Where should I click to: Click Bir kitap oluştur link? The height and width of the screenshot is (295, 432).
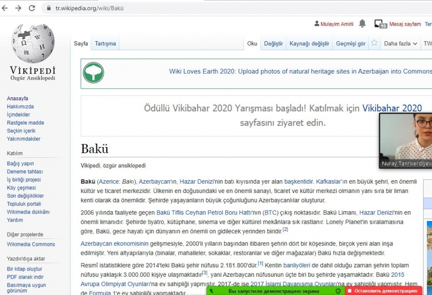click(x=24, y=269)
